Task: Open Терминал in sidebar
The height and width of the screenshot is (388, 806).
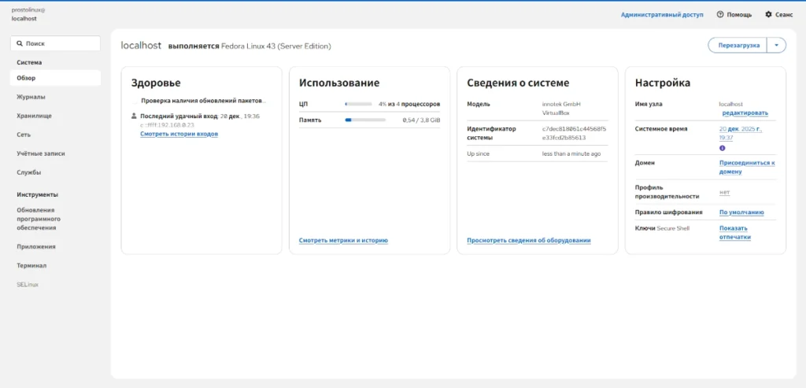Action: click(55, 266)
